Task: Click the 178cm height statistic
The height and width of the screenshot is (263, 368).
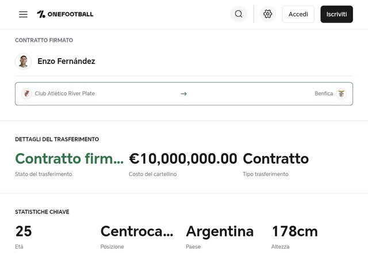Action: point(294,231)
